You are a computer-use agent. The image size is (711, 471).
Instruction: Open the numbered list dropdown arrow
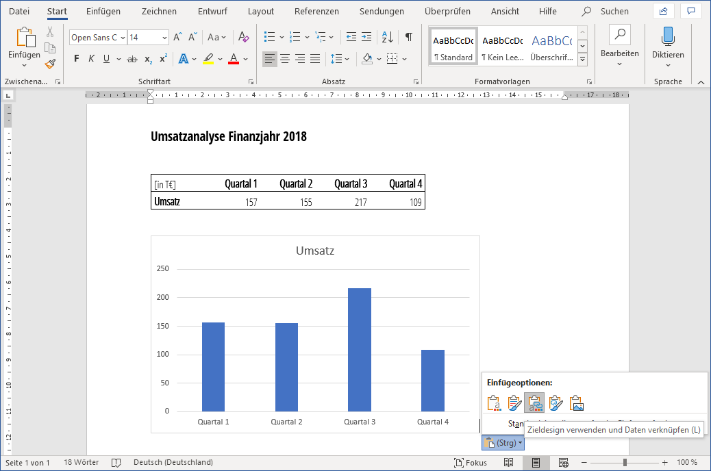point(307,37)
